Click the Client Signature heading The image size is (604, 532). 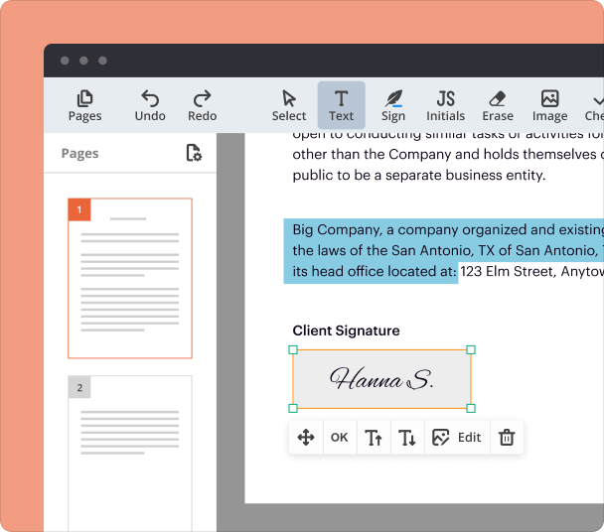pos(346,331)
